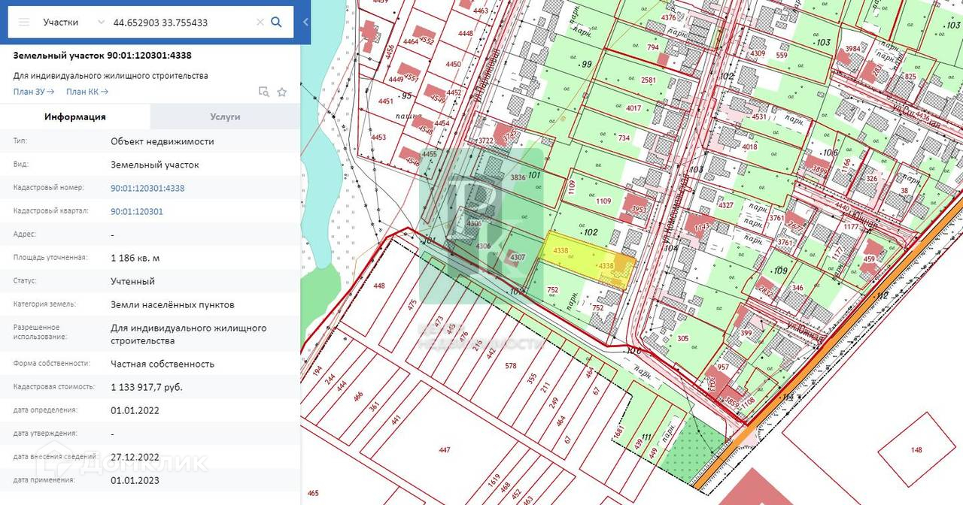Image resolution: width=963 pixels, height=505 pixels.
Task: Switch to the Информация tab
Action: (x=75, y=116)
